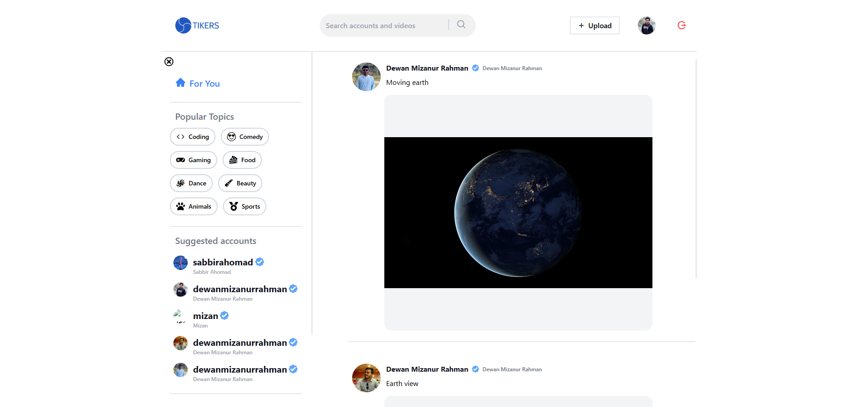Click the red logout icon
The image size is (858, 407).
pyautogui.click(x=681, y=25)
